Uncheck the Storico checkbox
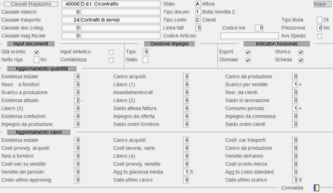Image resolution: width=333 pixels, height=193 pixels. tap(301, 52)
